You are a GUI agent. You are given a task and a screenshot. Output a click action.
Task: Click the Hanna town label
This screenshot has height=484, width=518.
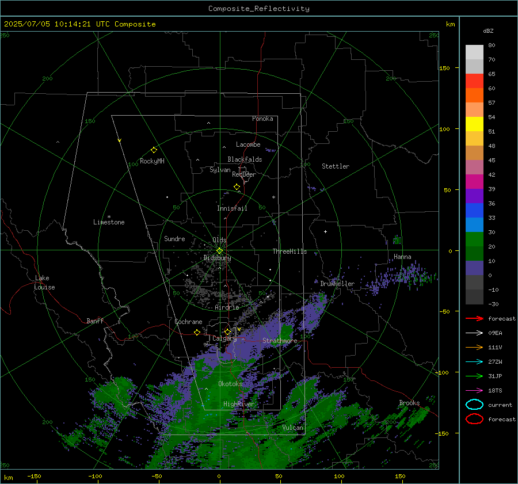[x=402, y=257]
